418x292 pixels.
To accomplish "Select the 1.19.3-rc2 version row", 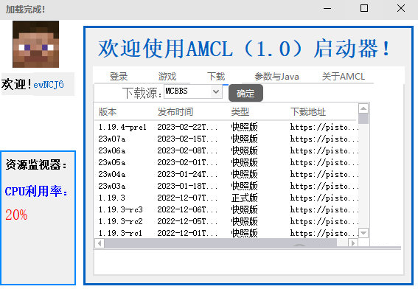I will coord(226,221).
